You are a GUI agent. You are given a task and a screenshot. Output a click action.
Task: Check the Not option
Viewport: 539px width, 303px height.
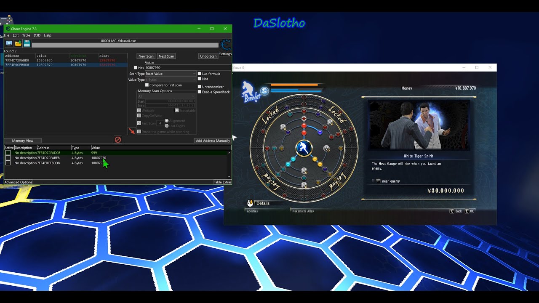200,79
